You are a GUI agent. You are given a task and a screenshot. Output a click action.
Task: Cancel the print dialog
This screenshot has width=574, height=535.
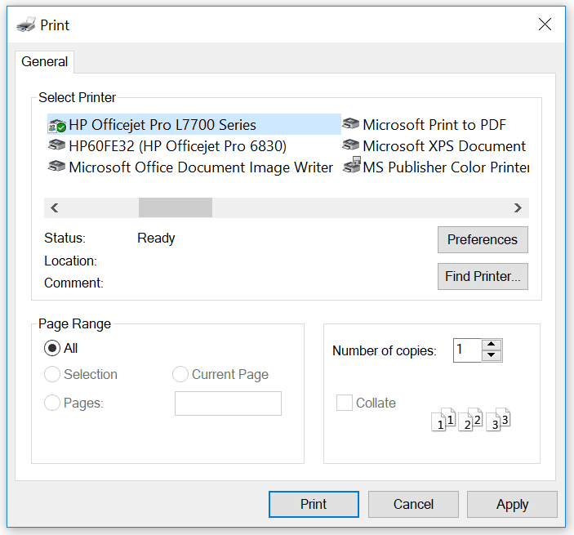413,504
